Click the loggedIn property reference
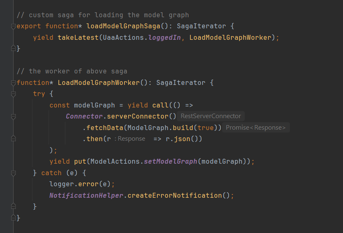Screen dimensions: 343x233 (x=165, y=37)
